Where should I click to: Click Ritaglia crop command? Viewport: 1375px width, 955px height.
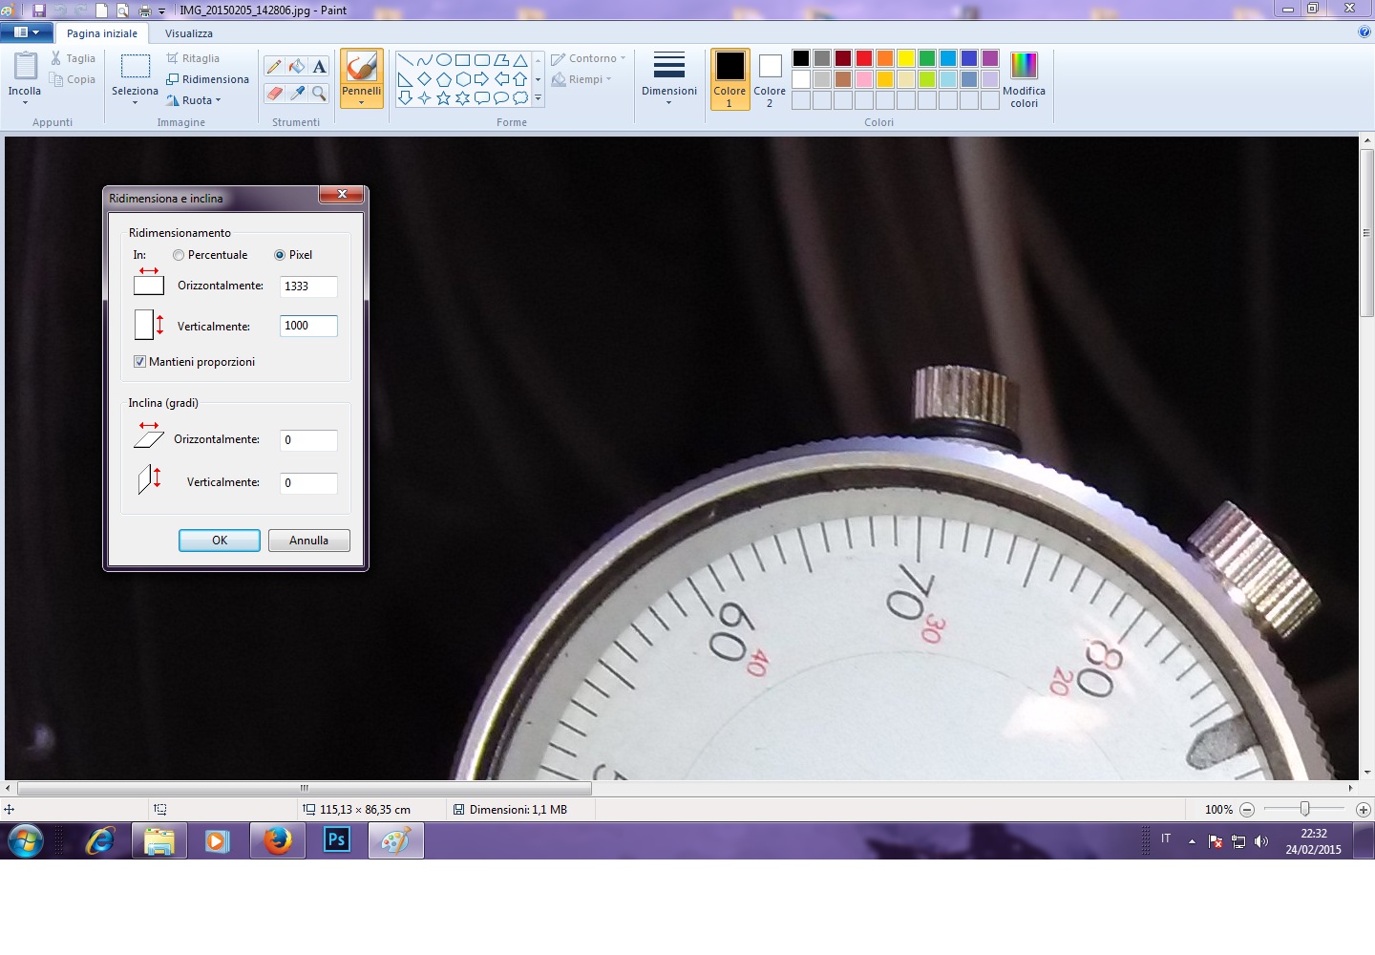coord(193,58)
